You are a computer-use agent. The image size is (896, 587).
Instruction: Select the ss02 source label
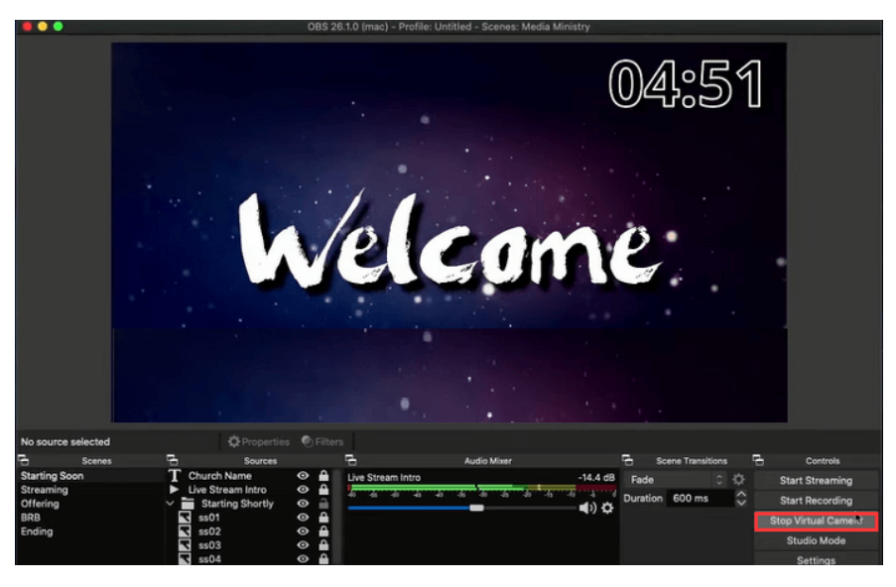209,531
